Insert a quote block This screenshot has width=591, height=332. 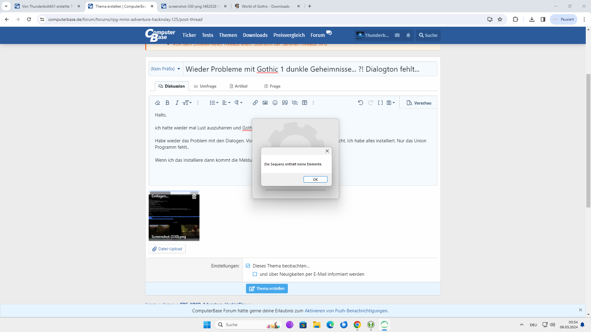click(285, 103)
